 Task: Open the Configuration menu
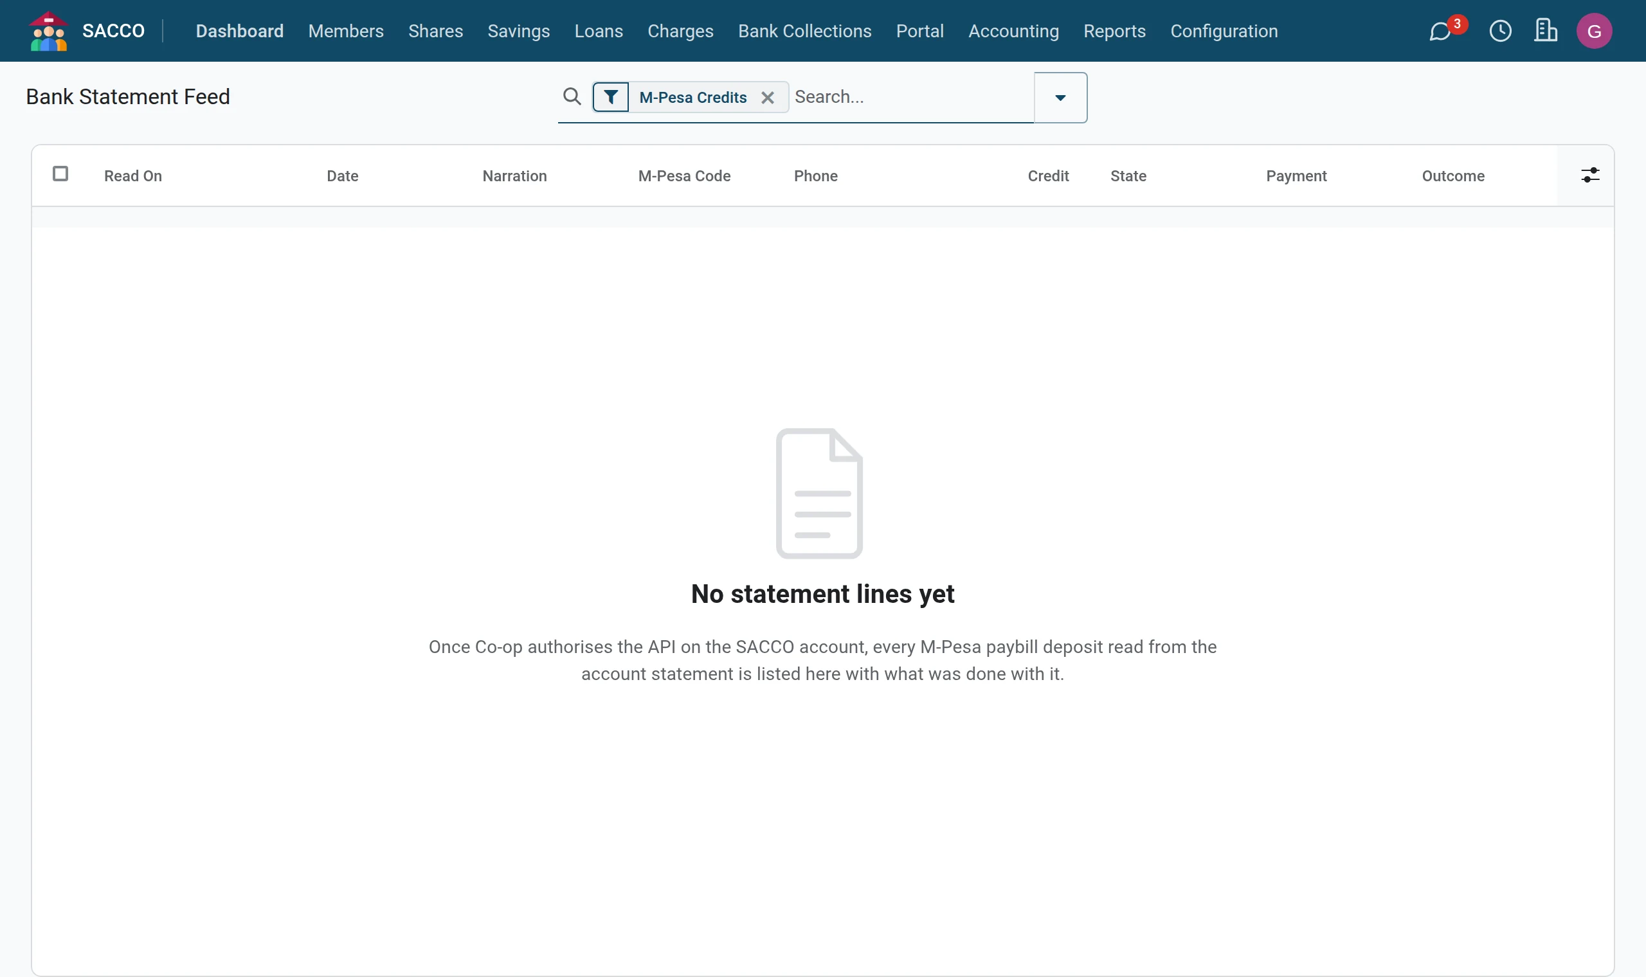[x=1224, y=31]
